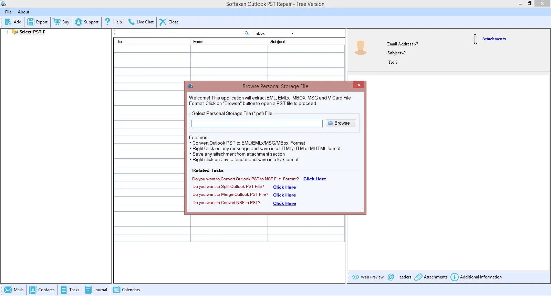Start Live Chat phone icon
551x296 pixels.
click(132, 22)
